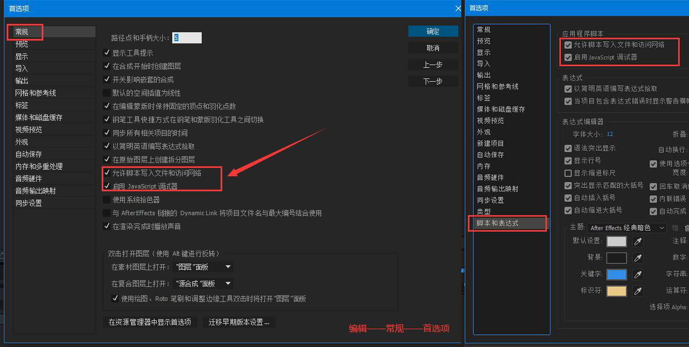Toggle 在合成开始时创建图层 checkbox

point(107,66)
